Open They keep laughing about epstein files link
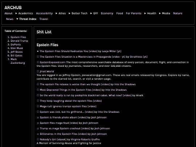Viewport: 196px width, 147px height. point(71,101)
